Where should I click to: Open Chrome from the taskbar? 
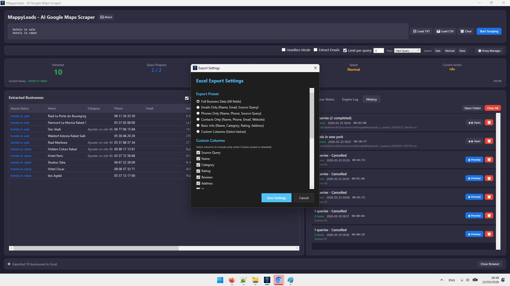pyautogui.click(x=279, y=280)
